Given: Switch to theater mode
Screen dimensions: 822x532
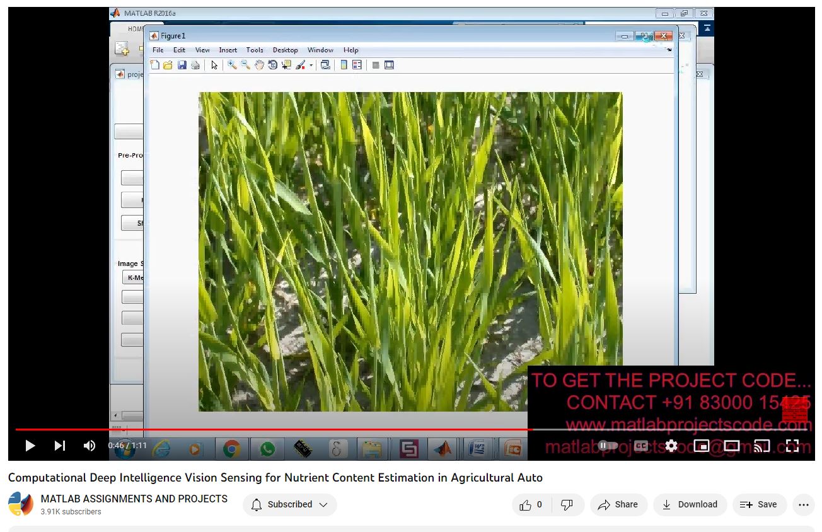Looking at the screenshot, I should coord(732,446).
